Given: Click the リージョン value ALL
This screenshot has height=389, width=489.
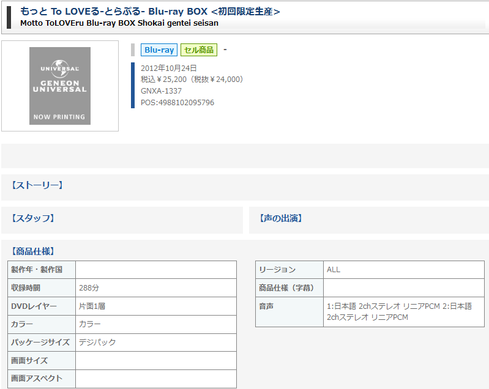Looking at the screenshot, I should tap(334, 270).
